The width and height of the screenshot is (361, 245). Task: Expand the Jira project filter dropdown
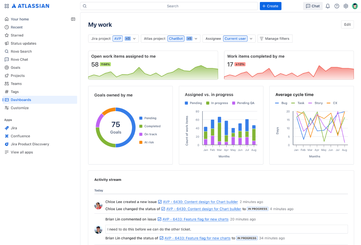coord(134,39)
